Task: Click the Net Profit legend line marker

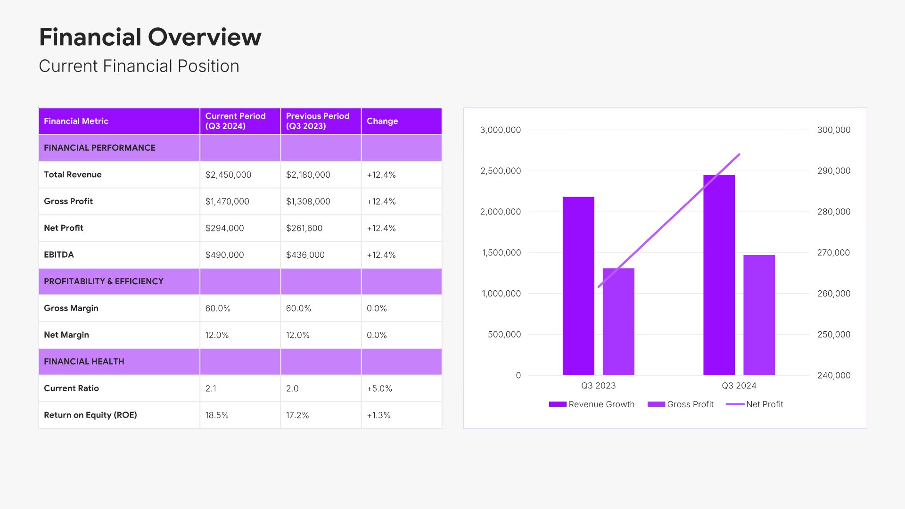Action: (735, 404)
